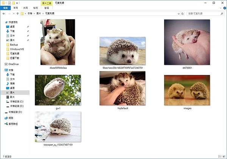Select 本機 (This PC) in navigation pane
Image resolution: width=227 pixels, height=159 pixels.
11,70
